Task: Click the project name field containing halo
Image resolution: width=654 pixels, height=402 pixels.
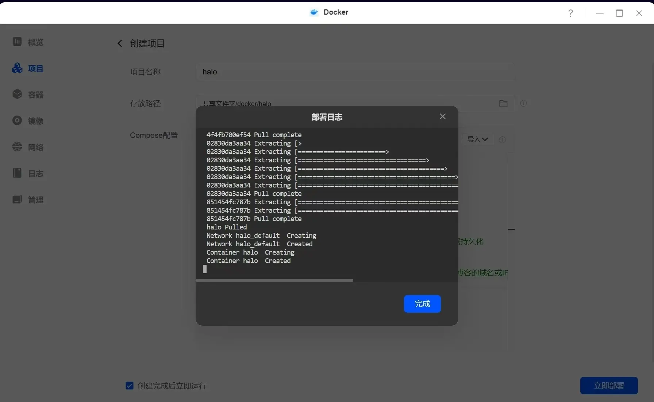Action: pyautogui.click(x=355, y=72)
